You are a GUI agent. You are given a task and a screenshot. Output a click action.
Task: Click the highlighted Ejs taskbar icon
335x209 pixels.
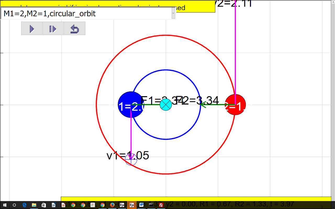click(x=132, y=205)
